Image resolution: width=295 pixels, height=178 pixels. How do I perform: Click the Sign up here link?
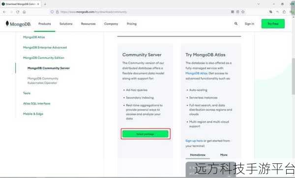194,141
